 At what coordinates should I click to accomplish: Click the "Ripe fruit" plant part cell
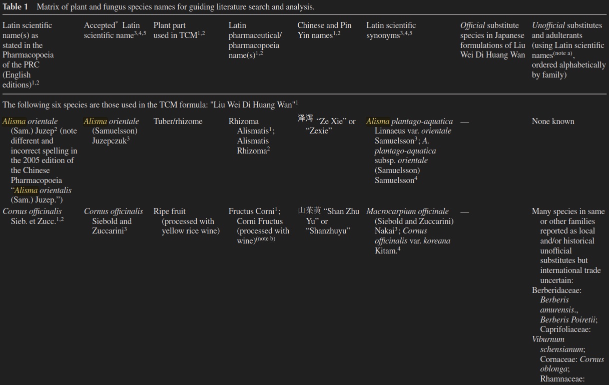coord(170,211)
